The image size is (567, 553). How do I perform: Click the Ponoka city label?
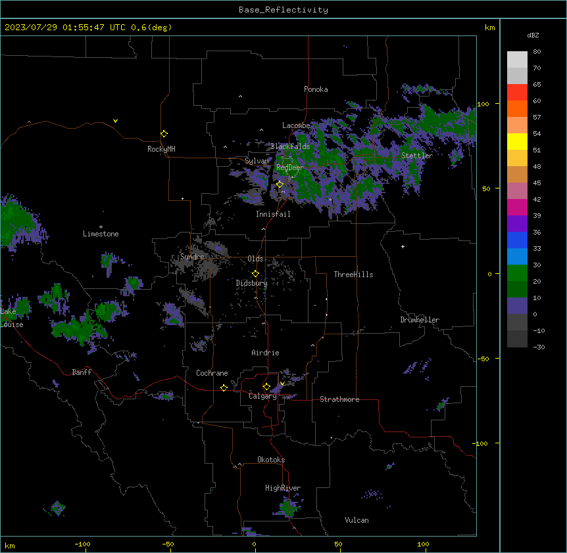(316, 89)
